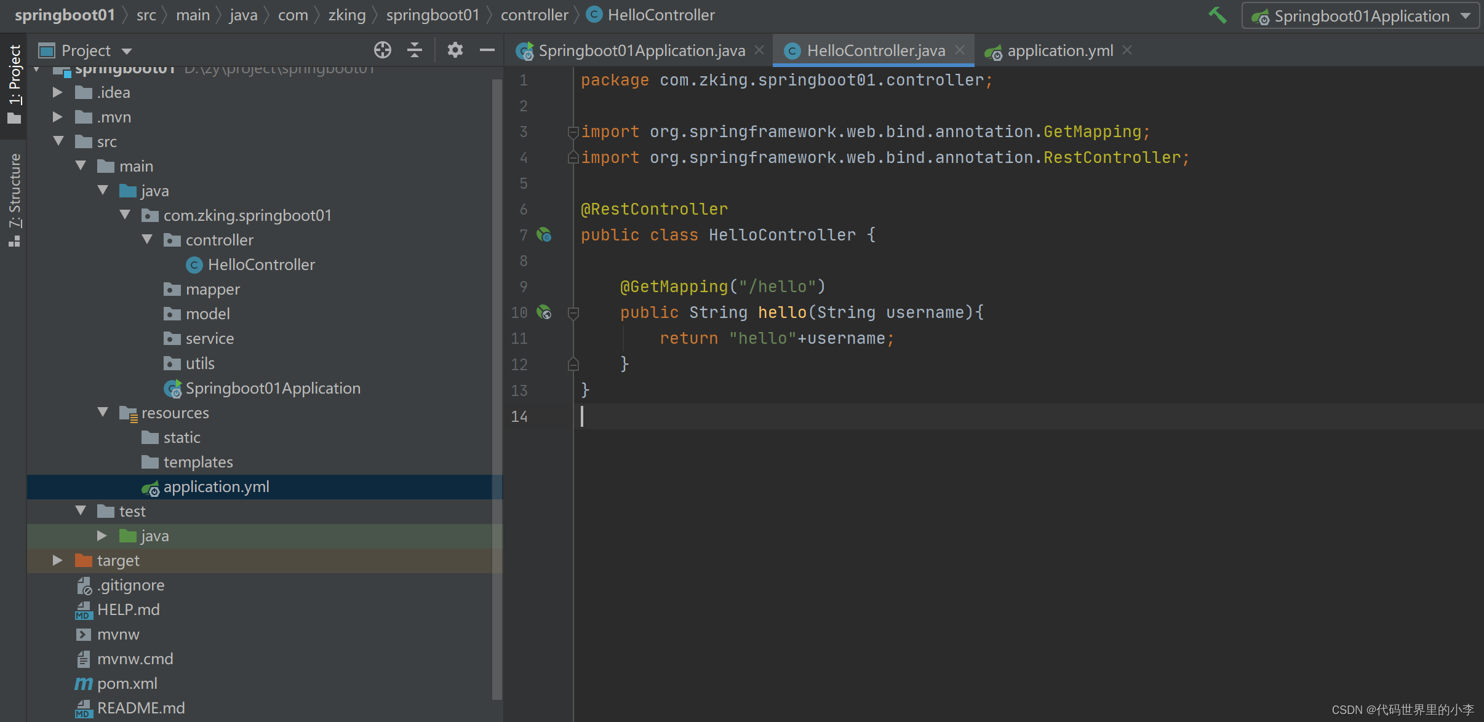
Task: Expand the target folder
Action: point(57,560)
